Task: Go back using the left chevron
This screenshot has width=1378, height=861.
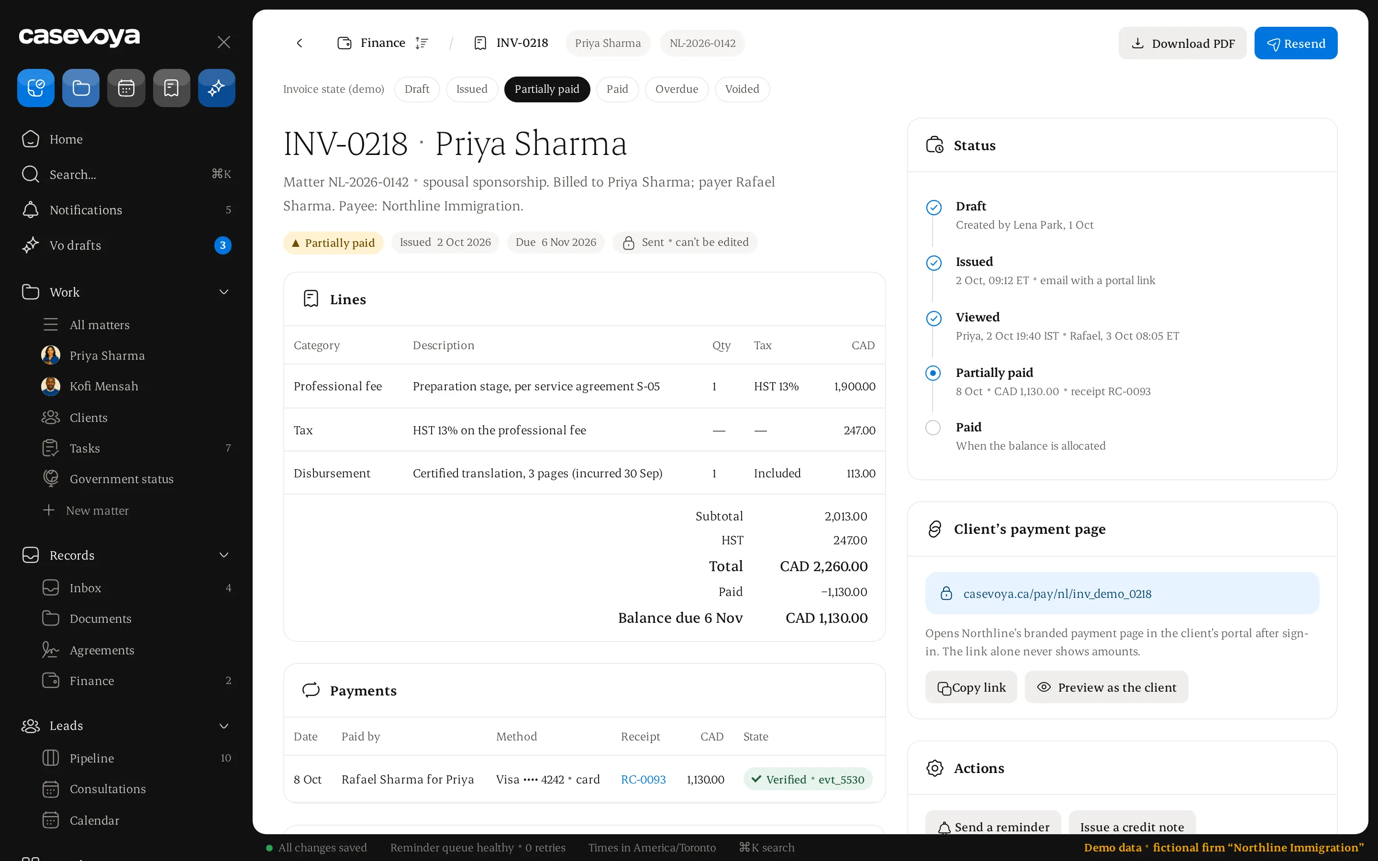Action: pyautogui.click(x=300, y=43)
